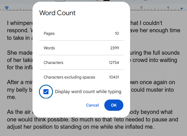
Task: Click the page count value 10
Action: tap(117, 33)
